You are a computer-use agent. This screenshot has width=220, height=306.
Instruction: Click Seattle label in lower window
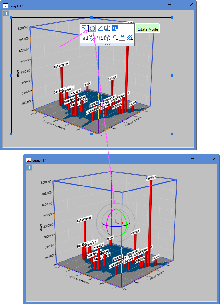coord(110,238)
